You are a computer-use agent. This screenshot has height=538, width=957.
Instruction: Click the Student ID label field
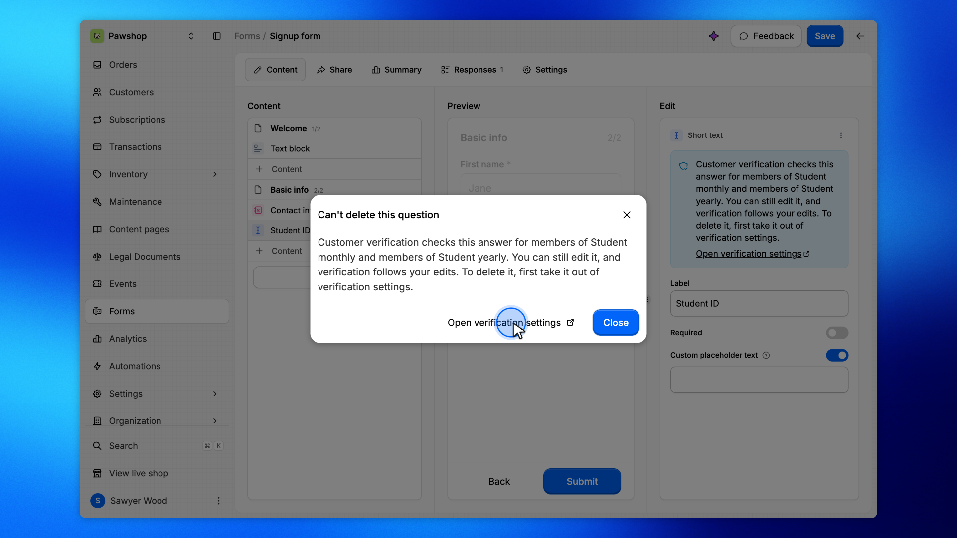coord(759,303)
